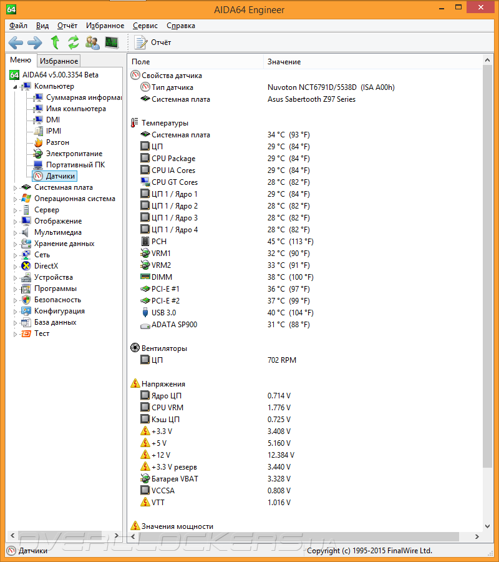Click the Портативный ПК laptop icon
This screenshot has width=499, height=562.
pos(38,165)
